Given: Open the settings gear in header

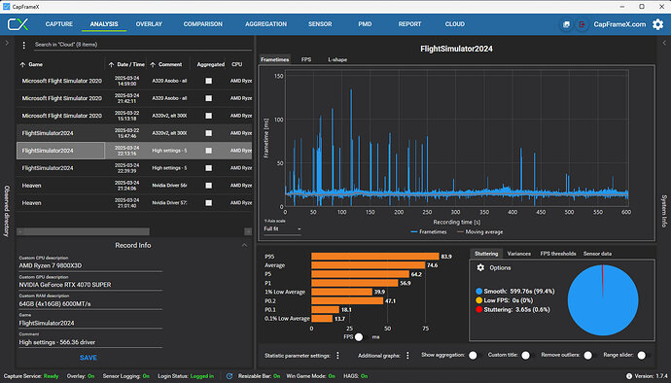Looking at the screenshot, I should click(657, 24).
